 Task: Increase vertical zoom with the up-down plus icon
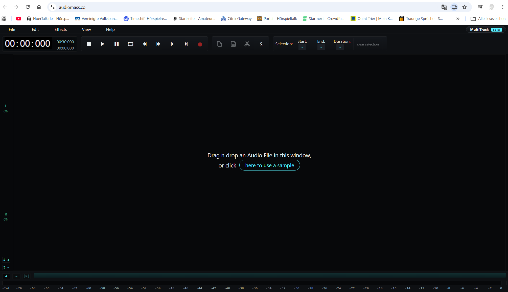[6, 260]
